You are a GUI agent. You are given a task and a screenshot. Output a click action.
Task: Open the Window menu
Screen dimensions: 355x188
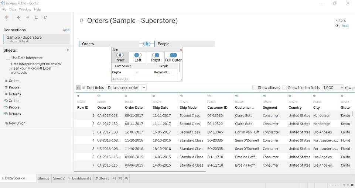pyautogui.click(x=25, y=9)
